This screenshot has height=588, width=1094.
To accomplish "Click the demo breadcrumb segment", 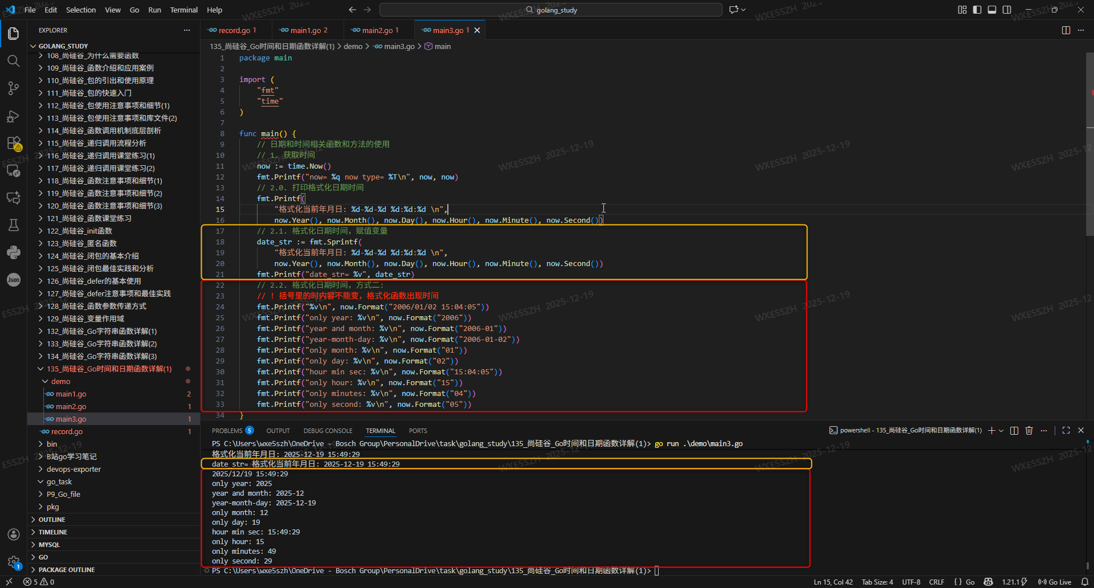I will [x=353, y=47].
